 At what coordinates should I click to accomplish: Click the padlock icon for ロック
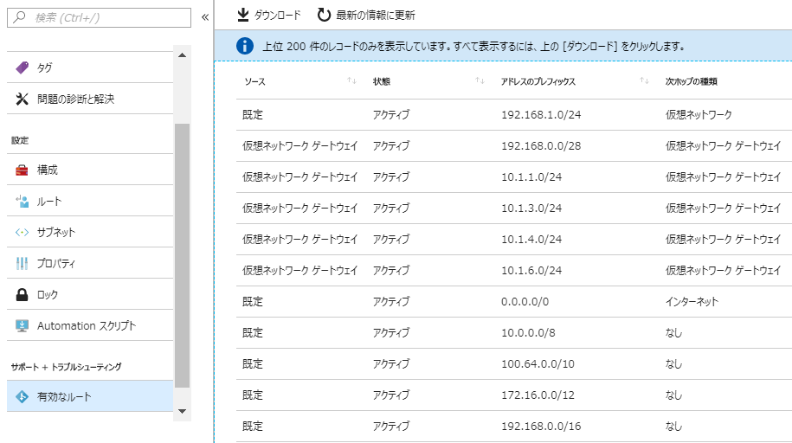[x=23, y=294]
